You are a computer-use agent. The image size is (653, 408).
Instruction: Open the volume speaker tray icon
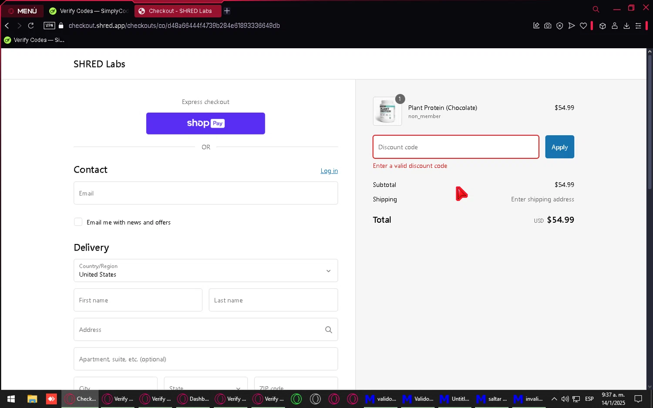(x=565, y=399)
